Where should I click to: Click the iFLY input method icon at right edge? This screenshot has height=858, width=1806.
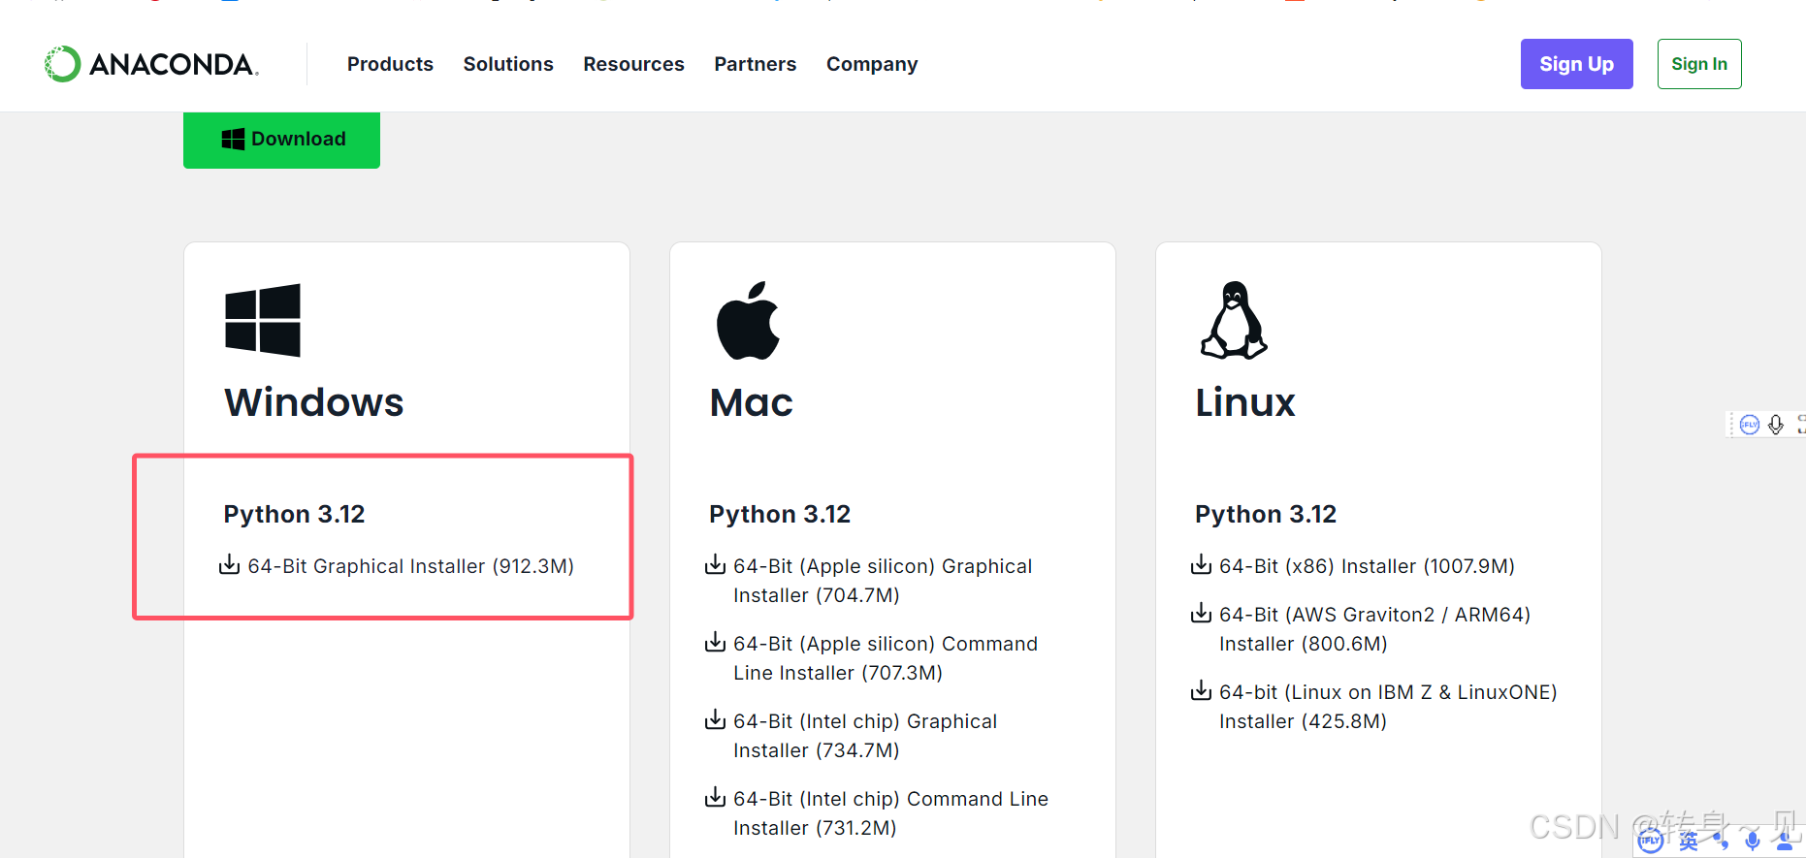tap(1749, 425)
